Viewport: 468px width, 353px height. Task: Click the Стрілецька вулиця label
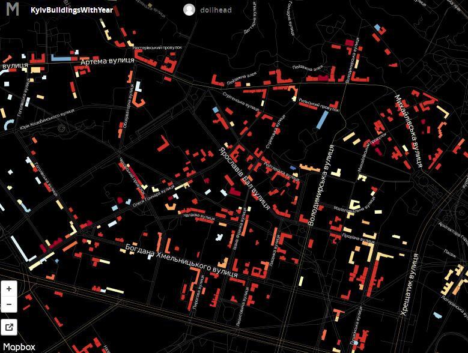coord(240,101)
